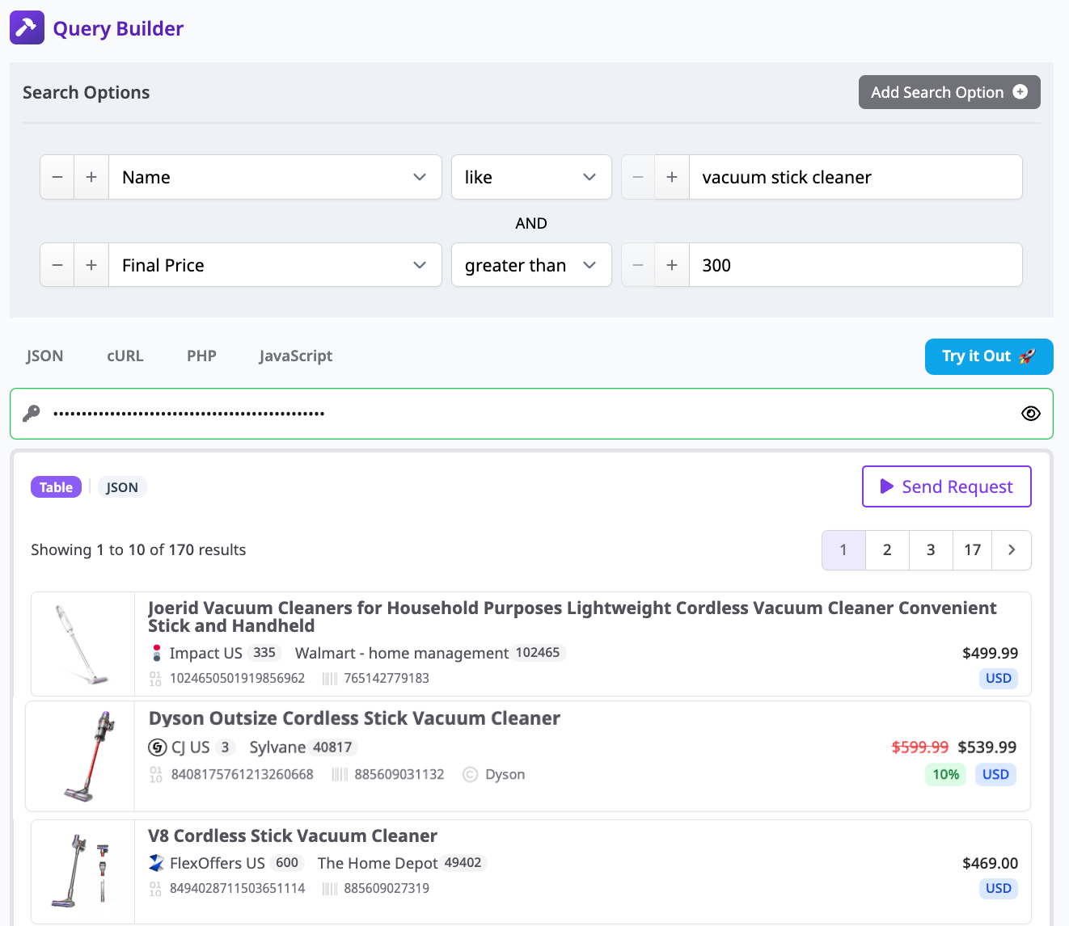Click the FlexOffers US network icon

click(x=157, y=863)
